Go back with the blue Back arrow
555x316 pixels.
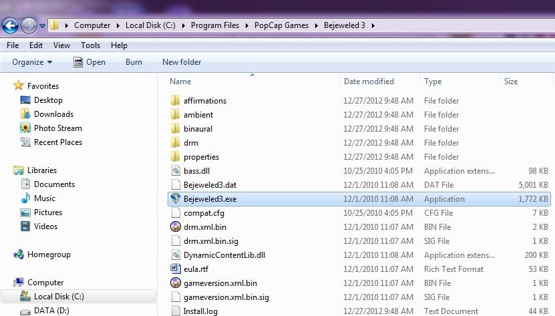[10, 25]
